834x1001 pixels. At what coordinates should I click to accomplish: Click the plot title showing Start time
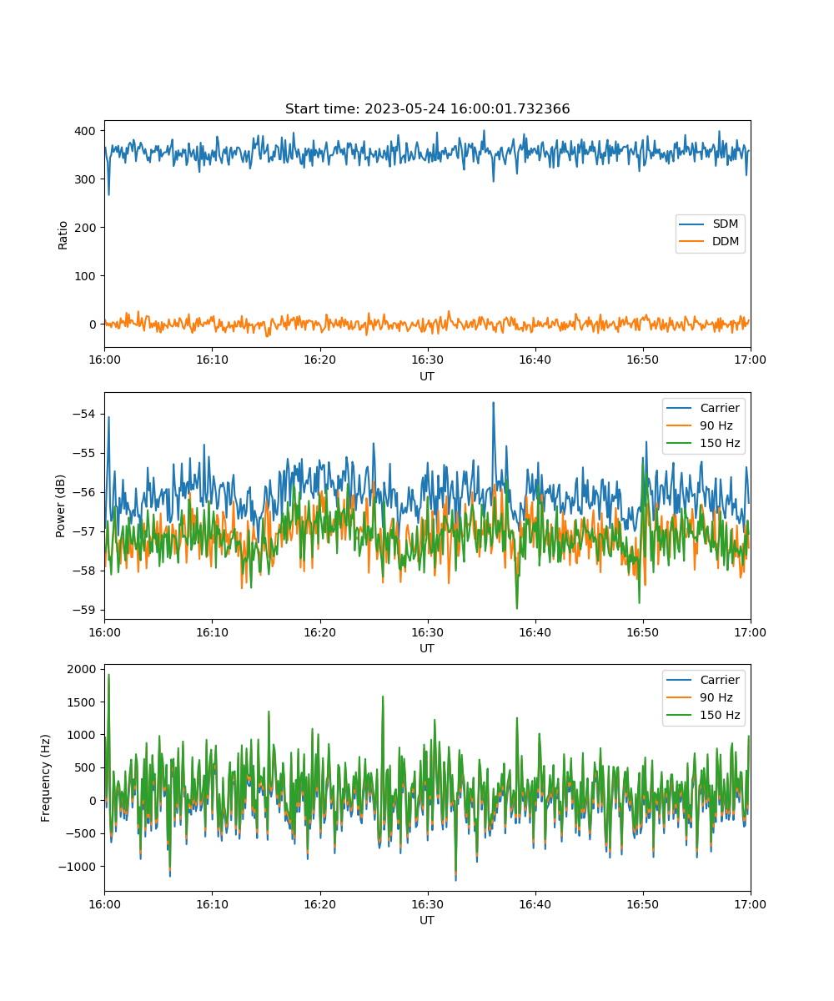click(x=427, y=109)
